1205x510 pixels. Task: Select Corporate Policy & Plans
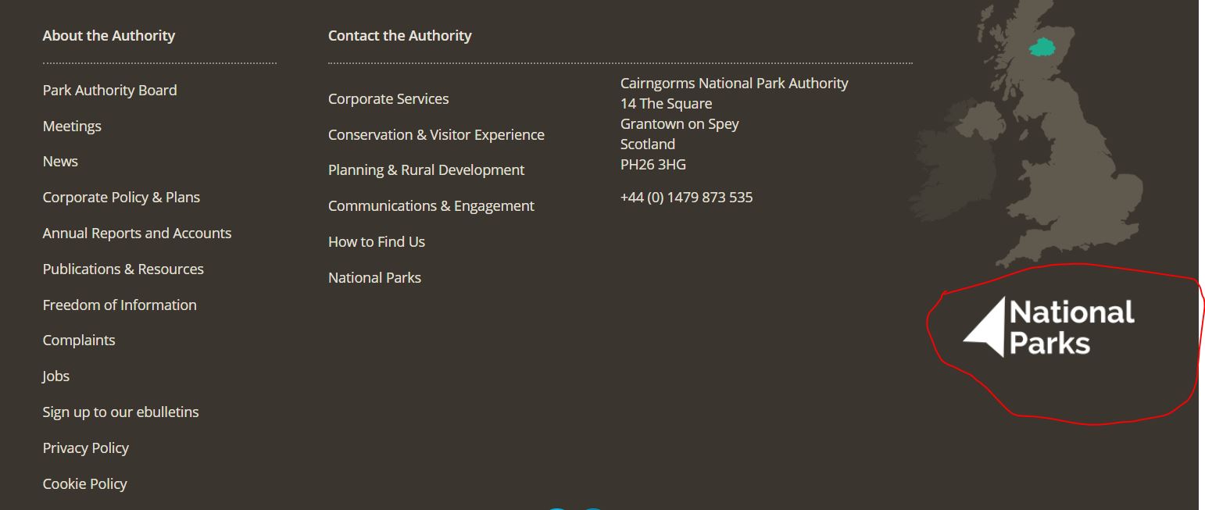pos(121,197)
